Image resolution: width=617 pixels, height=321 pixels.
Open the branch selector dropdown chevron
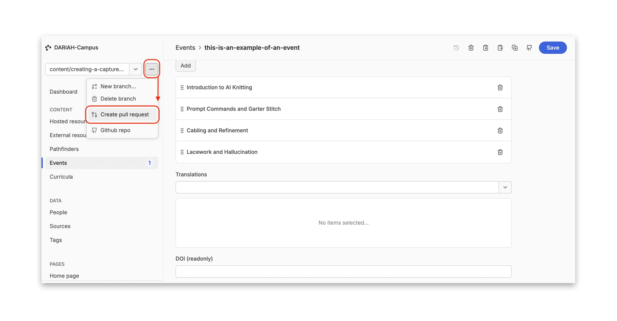coord(135,69)
